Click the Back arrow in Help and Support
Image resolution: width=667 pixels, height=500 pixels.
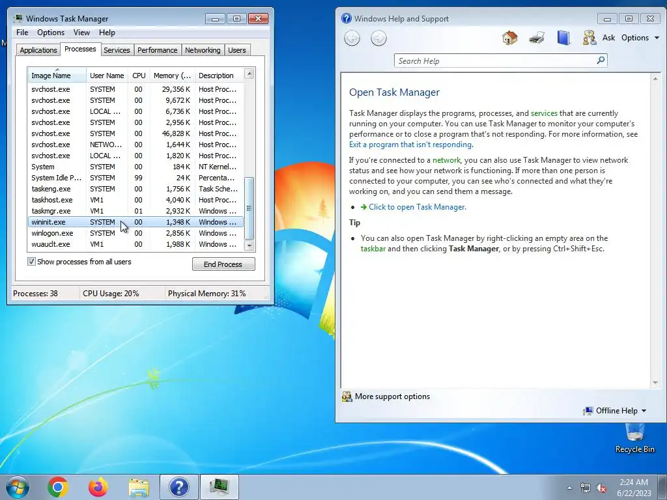pos(352,38)
